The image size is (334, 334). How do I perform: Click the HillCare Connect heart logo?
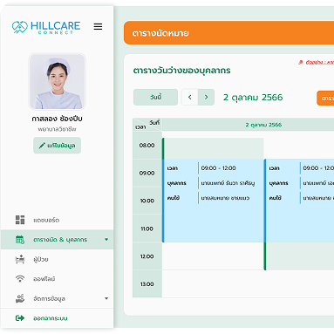pos(20,27)
